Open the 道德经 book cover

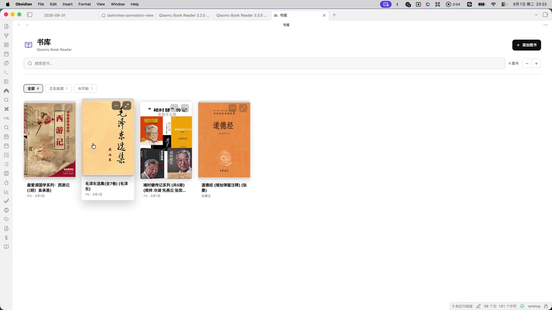click(224, 140)
